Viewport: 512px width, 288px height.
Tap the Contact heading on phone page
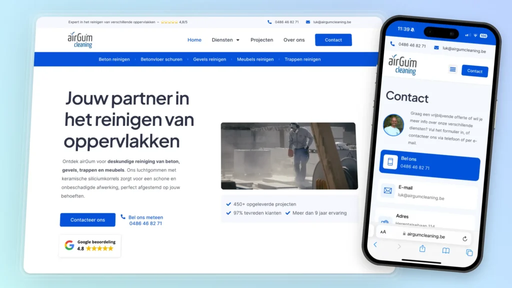[407, 97]
